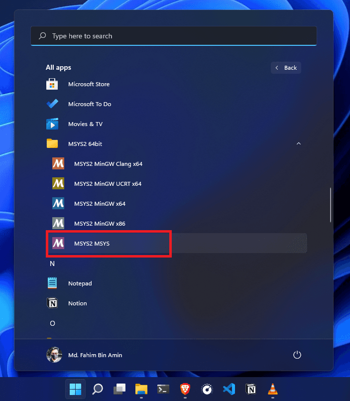
Task: Click the Notepad label
Action: tap(80, 283)
